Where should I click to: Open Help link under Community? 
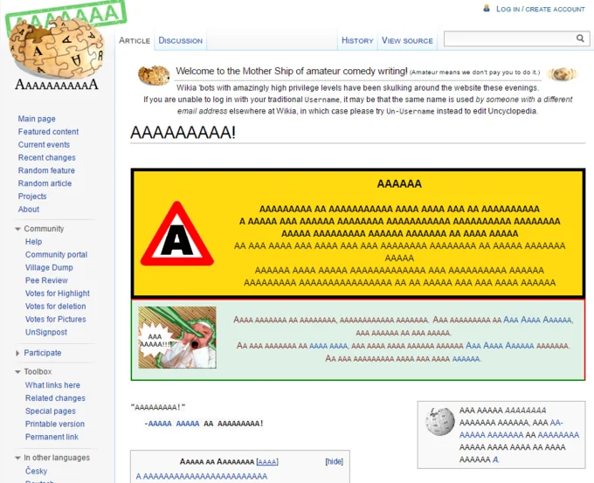[33, 242]
